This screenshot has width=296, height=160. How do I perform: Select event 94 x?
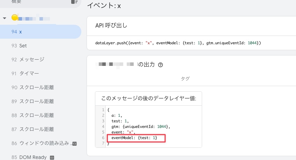point(40,32)
